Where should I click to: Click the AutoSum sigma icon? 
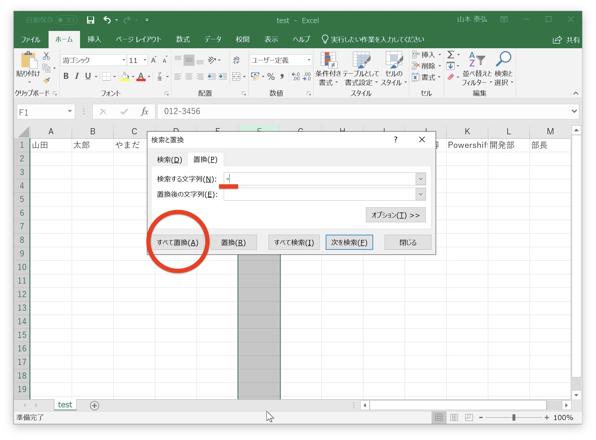click(x=450, y=55)
